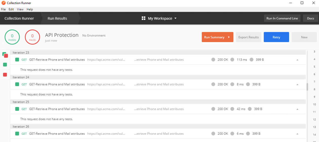Screen dimensions: 319x142
Task: Collapse Iteration 26 request details arrow
Action: [x=297, y=134]
